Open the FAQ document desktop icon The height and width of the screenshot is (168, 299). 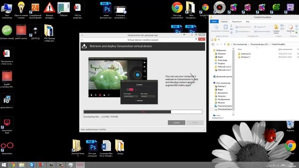coord(78,10)
